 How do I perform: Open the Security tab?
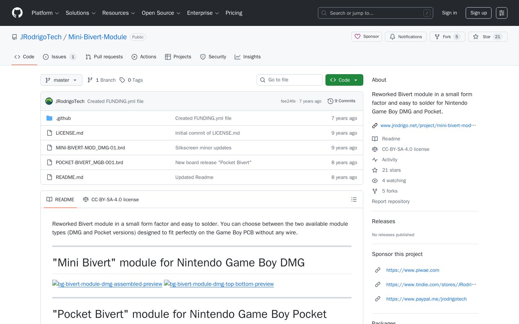click(213, 57)
